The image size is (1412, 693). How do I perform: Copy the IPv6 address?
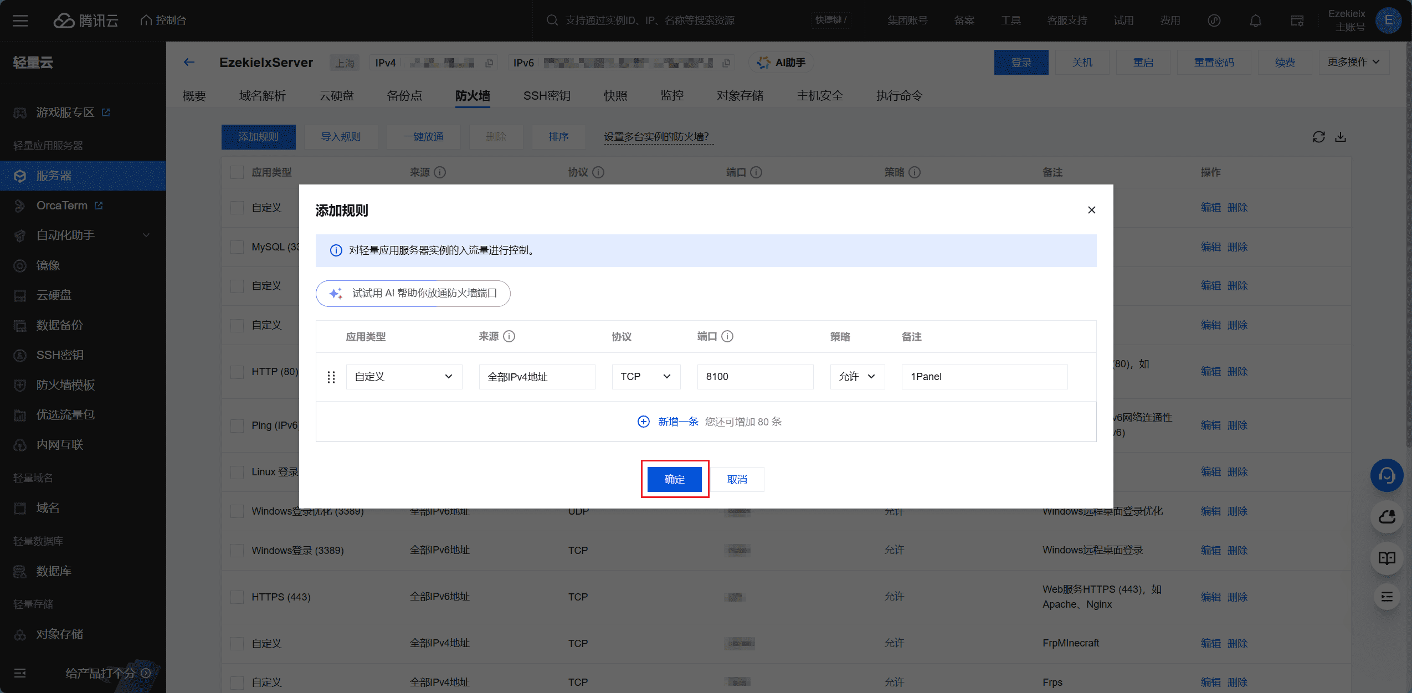(726, 63)
